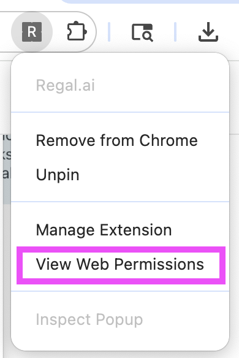Click the page search magnifier icon
Viewport: 239px width, 358px height.
coord(142,32)
